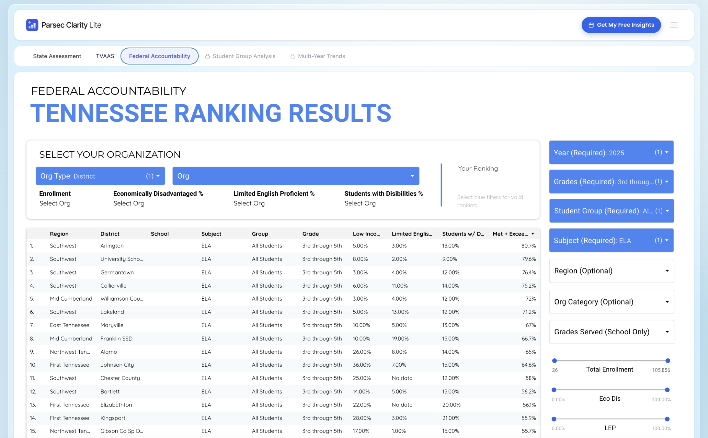Click the 79.6% score value

click(x=529, y=259)
